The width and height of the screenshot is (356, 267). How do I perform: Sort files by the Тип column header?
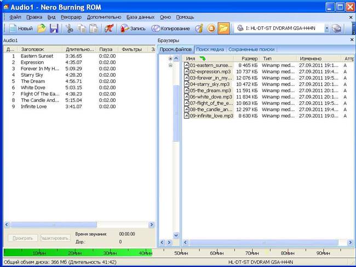click(278, 59)
